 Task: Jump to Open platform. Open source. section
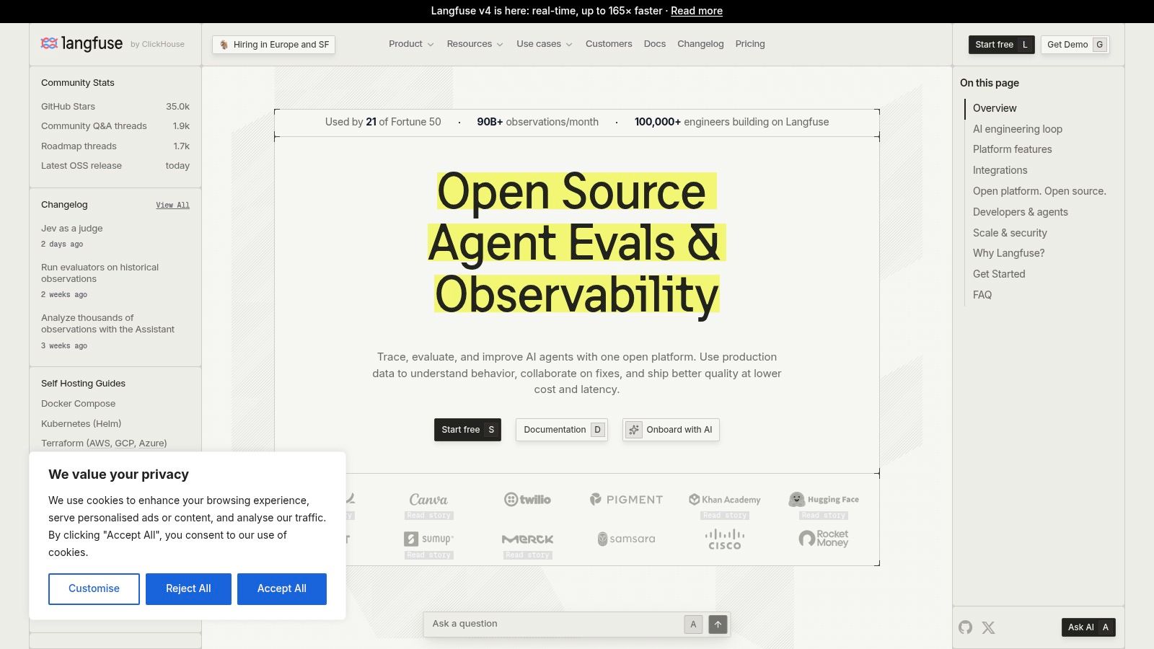1039,191
